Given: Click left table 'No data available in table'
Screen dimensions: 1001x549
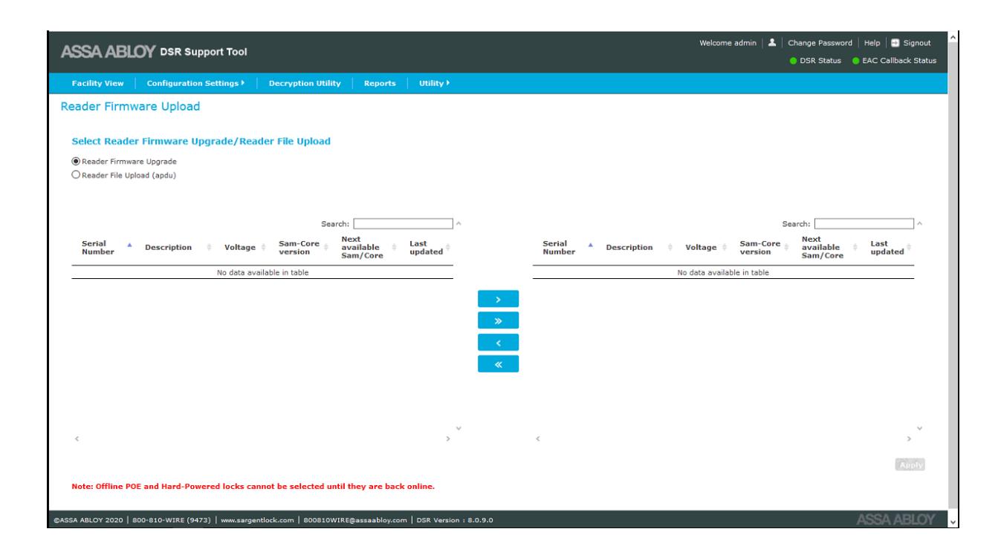Looking at the screenshot, I should pos(262,272).
